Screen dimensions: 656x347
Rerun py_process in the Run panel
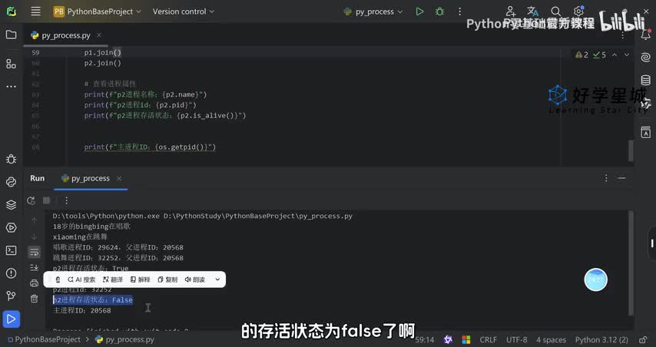[x=31, y=200]
